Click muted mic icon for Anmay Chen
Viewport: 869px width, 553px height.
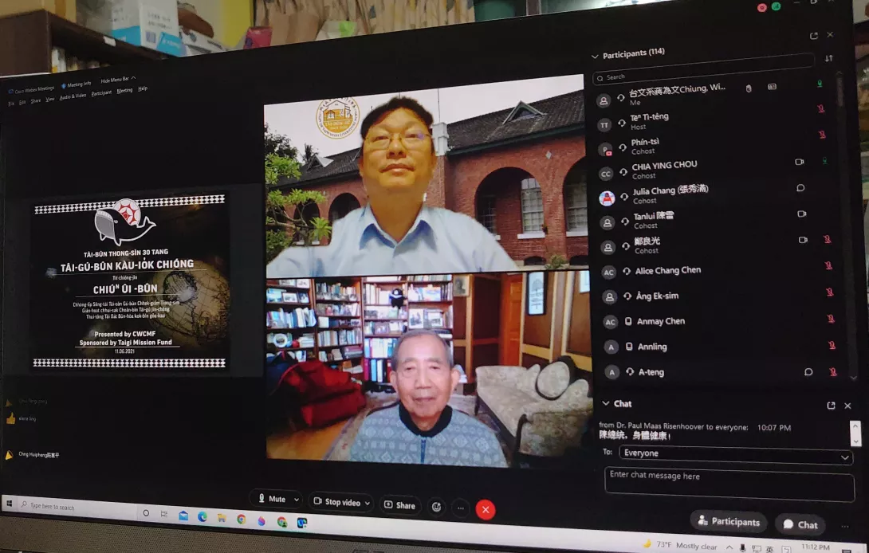click(x=831, y=319)
